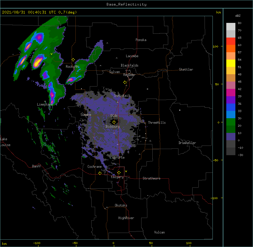253x247 pixels.
Task: Click the km unit label at top right
Action: pos(219,12)
